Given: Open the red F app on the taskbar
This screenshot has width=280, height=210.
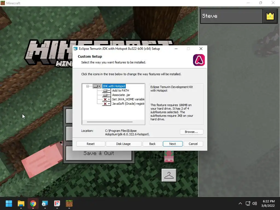Looking at the screenshot, I should [57, 203].
